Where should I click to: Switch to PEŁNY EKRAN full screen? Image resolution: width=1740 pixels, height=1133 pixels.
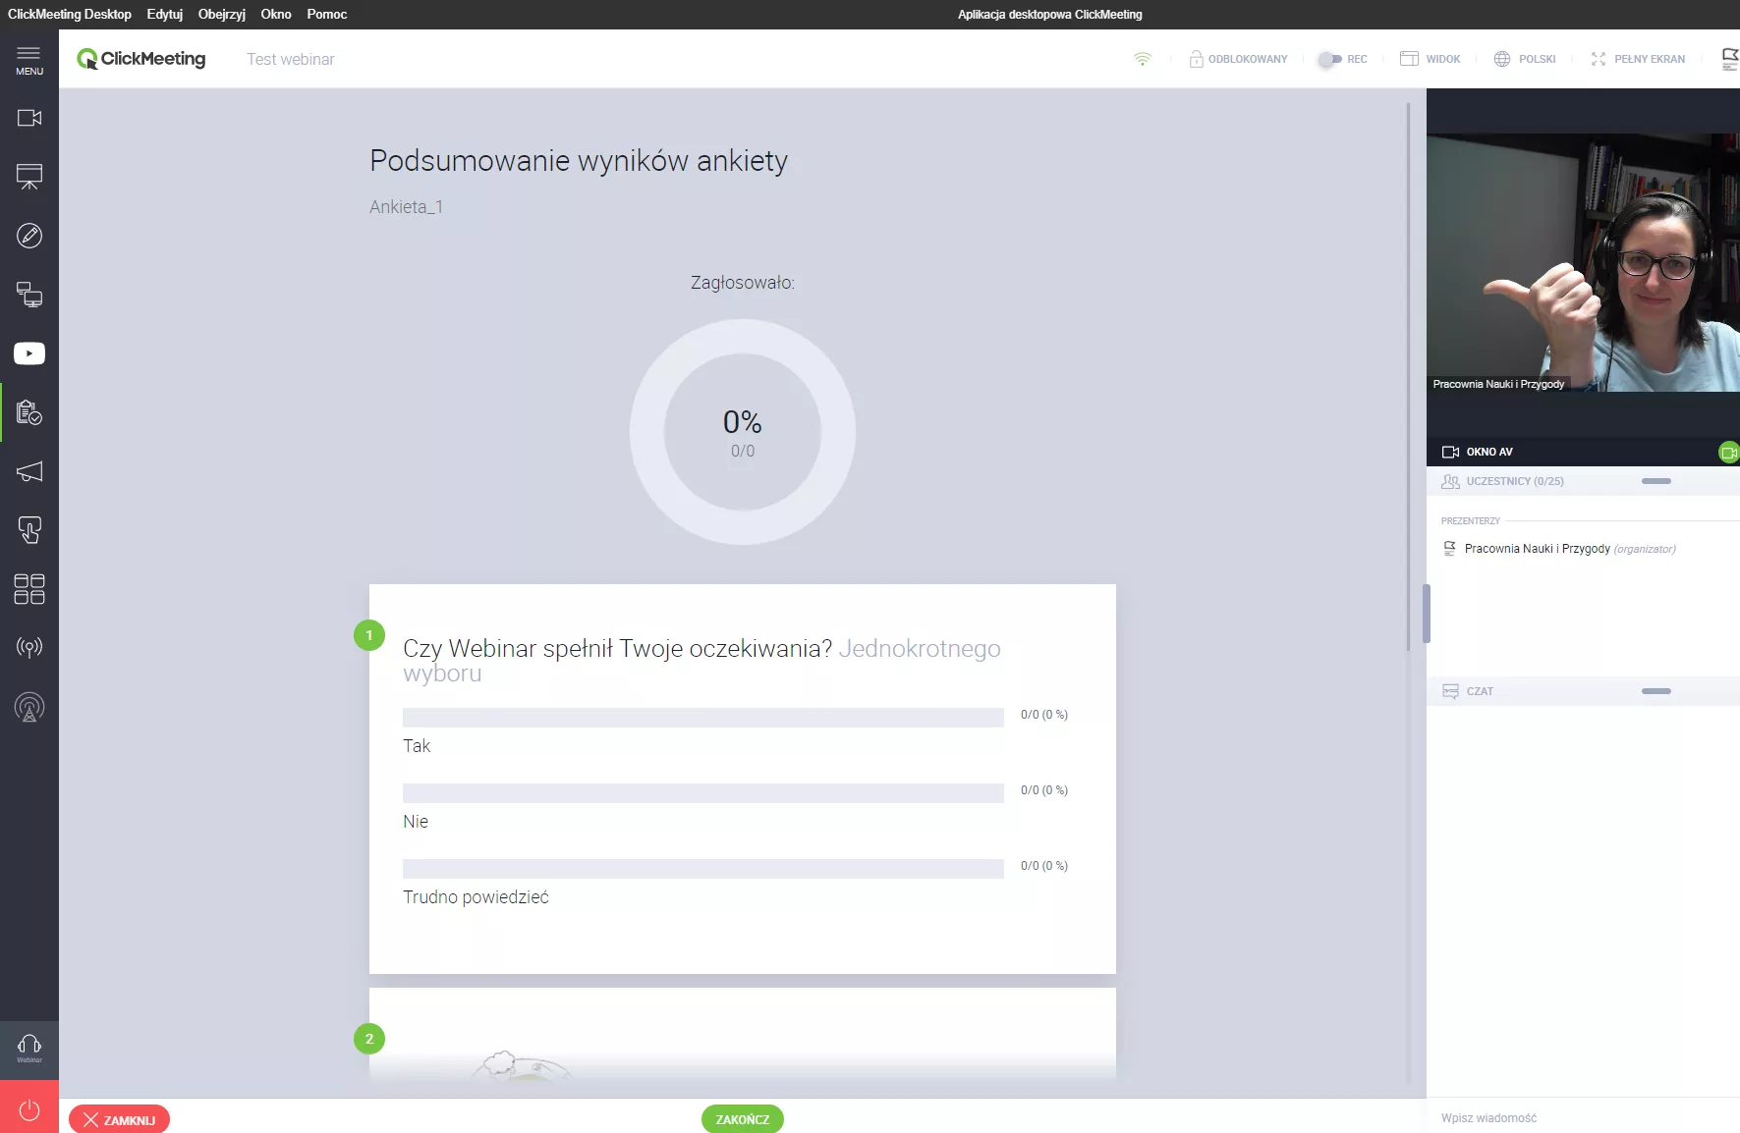tap(1637, 59)
